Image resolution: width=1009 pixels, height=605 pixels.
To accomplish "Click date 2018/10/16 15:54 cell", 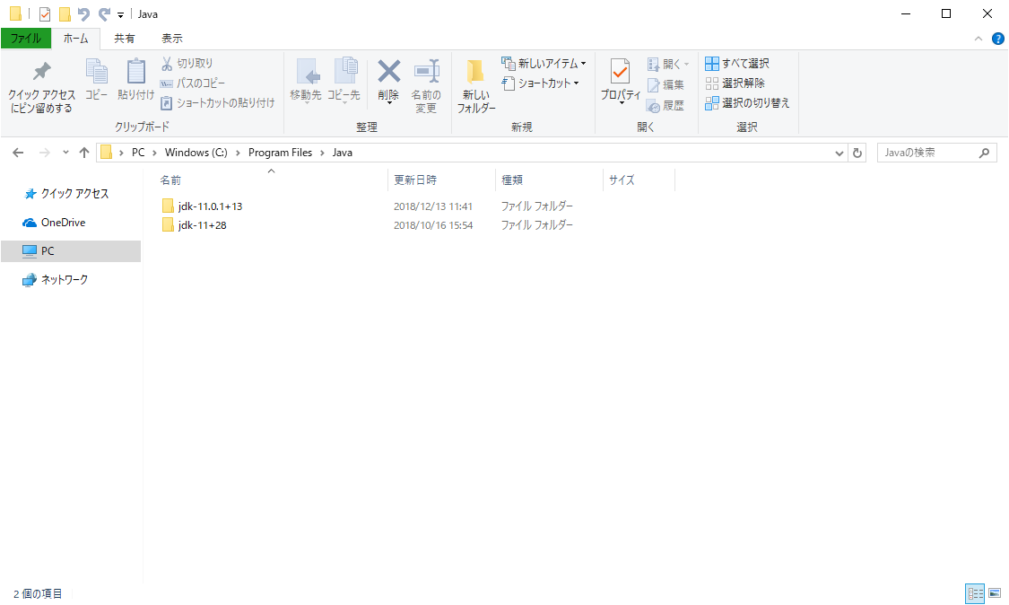I will coord(433,225).
